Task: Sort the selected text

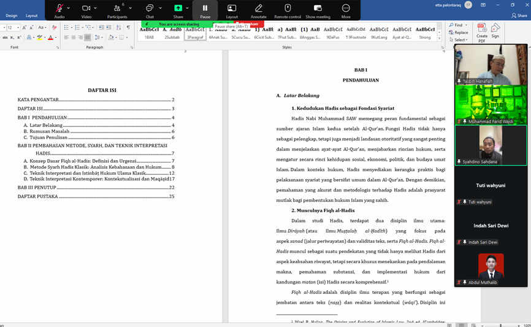Action: coord(118,28)
